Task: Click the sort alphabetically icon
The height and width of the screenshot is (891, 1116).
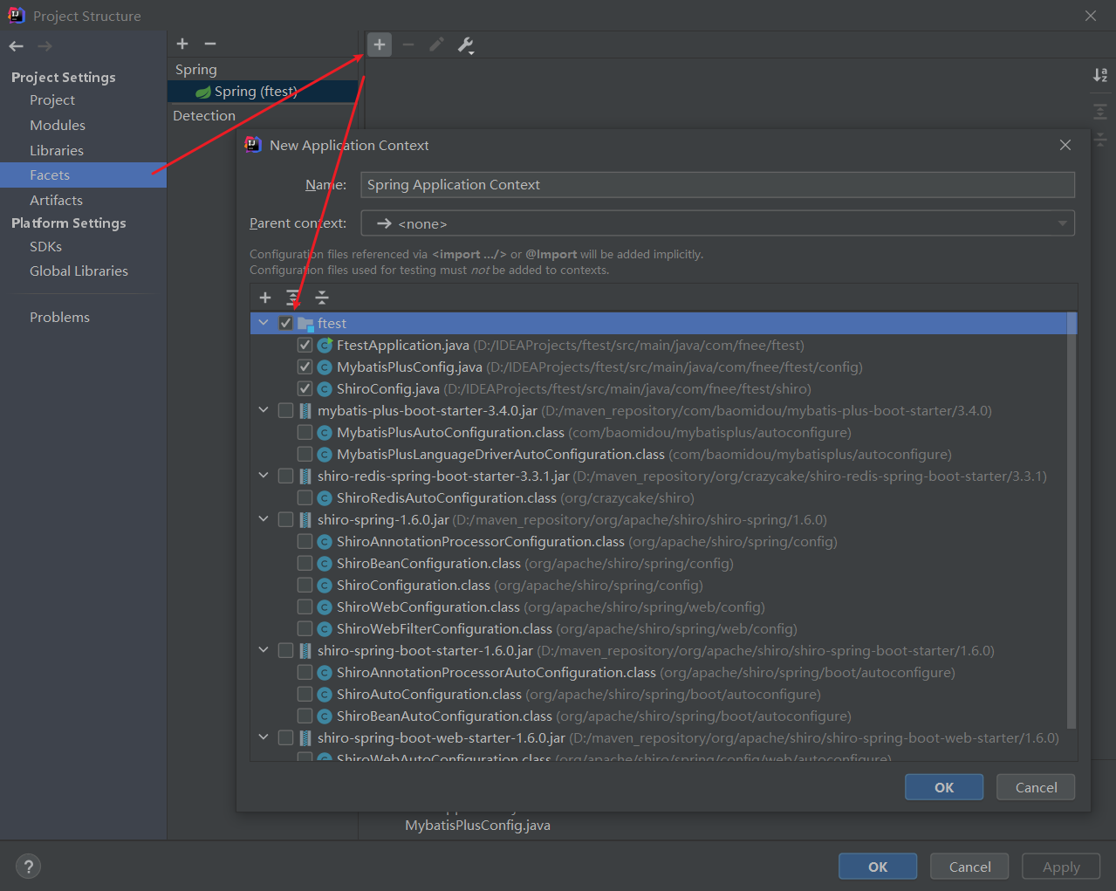Action: pyautogui.click(x=1100, y=75)
